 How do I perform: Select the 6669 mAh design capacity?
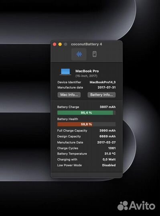click(107, 136)
